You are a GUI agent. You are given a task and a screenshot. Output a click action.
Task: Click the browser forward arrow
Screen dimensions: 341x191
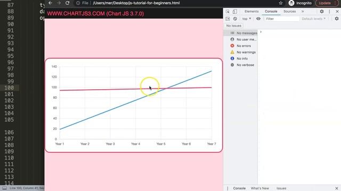[x=59, y=3]
